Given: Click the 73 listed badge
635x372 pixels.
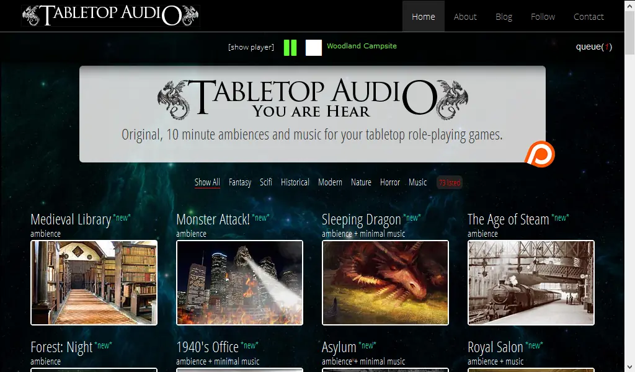Looking at the screenshot, I should [450, 182].
